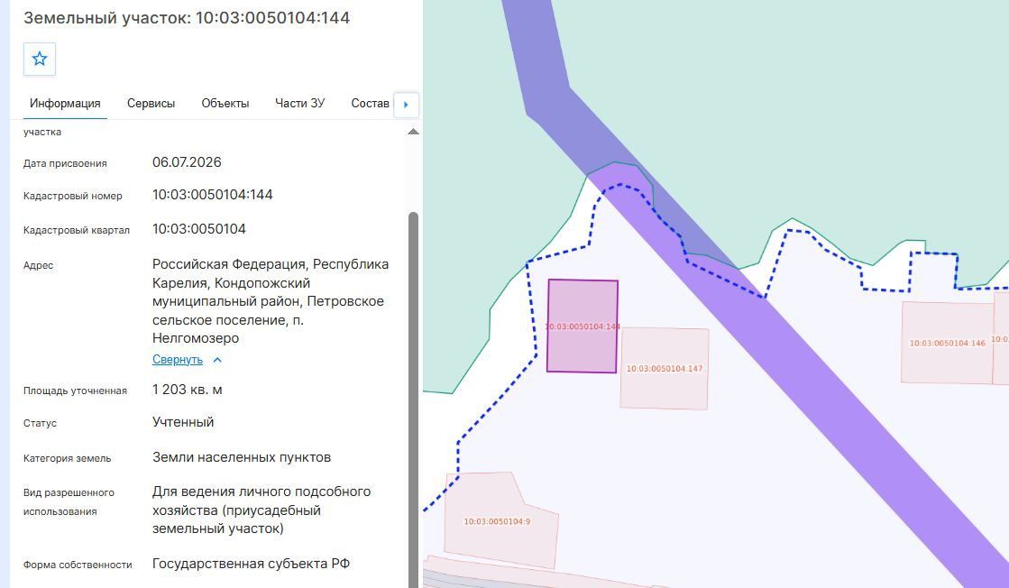Click the scroll-up triangle in info panel
This screenshot has height=588, width=1009.
(x=413, y=132)
